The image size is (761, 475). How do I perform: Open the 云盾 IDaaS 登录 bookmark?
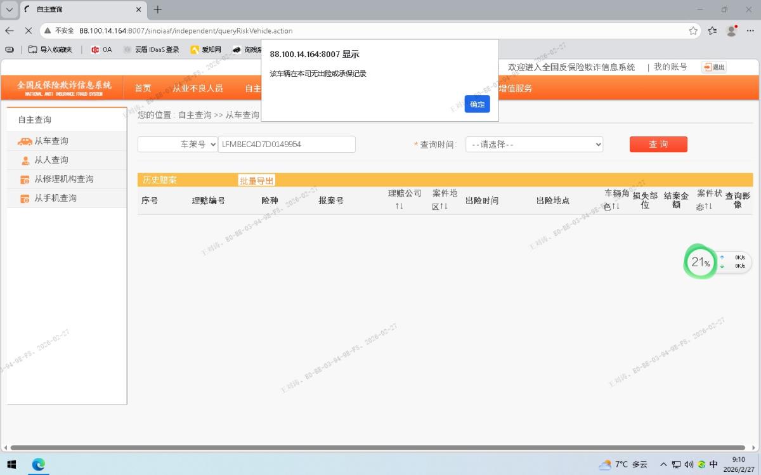coord(151,49)
